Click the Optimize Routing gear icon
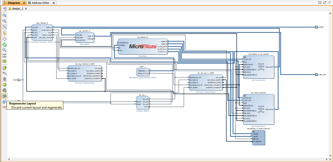333x162 pixels. tap(4, 90)
